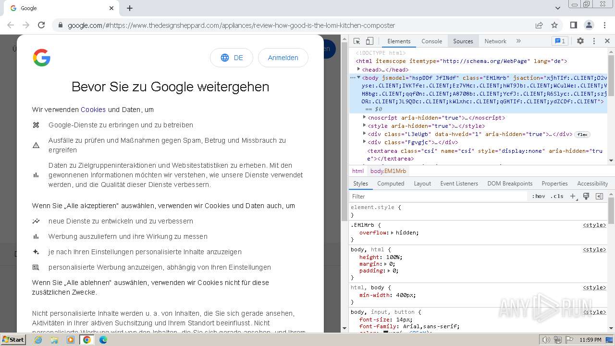This screenshot has height=346, width=615.
Task: Open the Layout tab in the sidebar
Action: [422, 184]
